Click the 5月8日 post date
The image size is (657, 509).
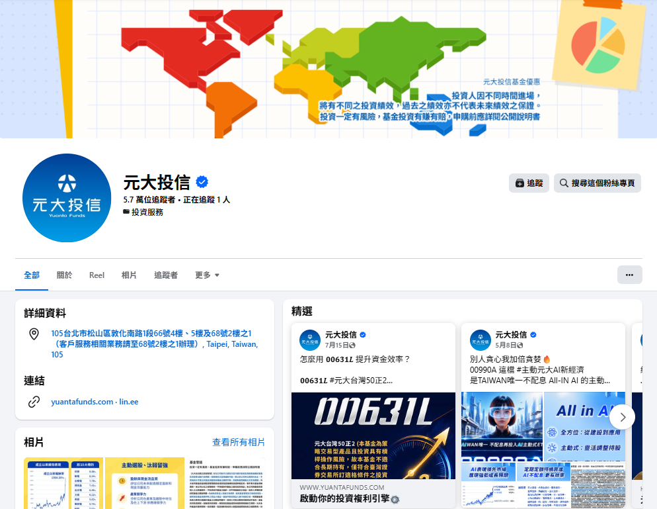click(x=506, y=345)
